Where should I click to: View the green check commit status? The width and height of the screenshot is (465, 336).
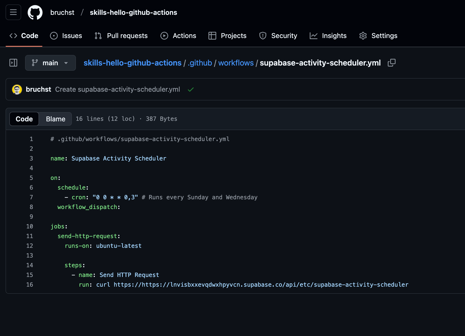pos(191,90)
